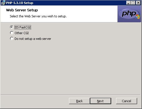Go back with the Back button
This screenshot has height=109, width=142.
click(80, 101)
